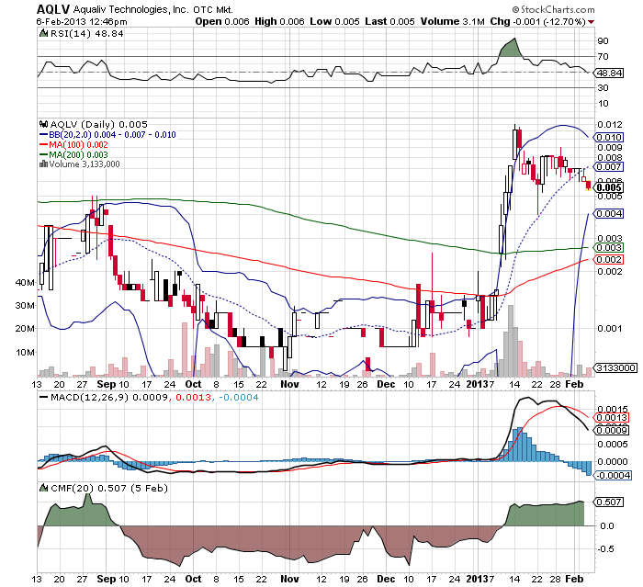Click the Sep label on the price chart axis
The height and width of the screenshot is (587, 643).
[x=107, y=384]
